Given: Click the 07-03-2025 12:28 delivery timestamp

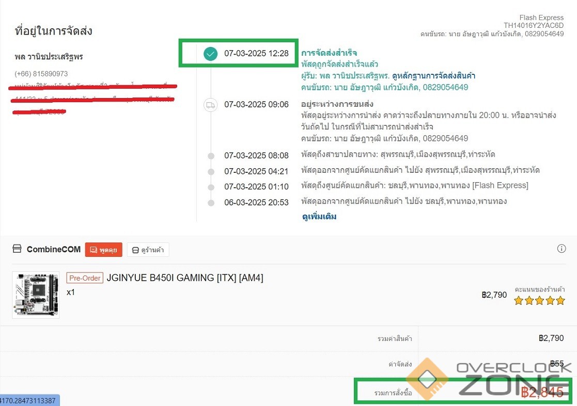Looking at the screenshot, I should point(257,53).
